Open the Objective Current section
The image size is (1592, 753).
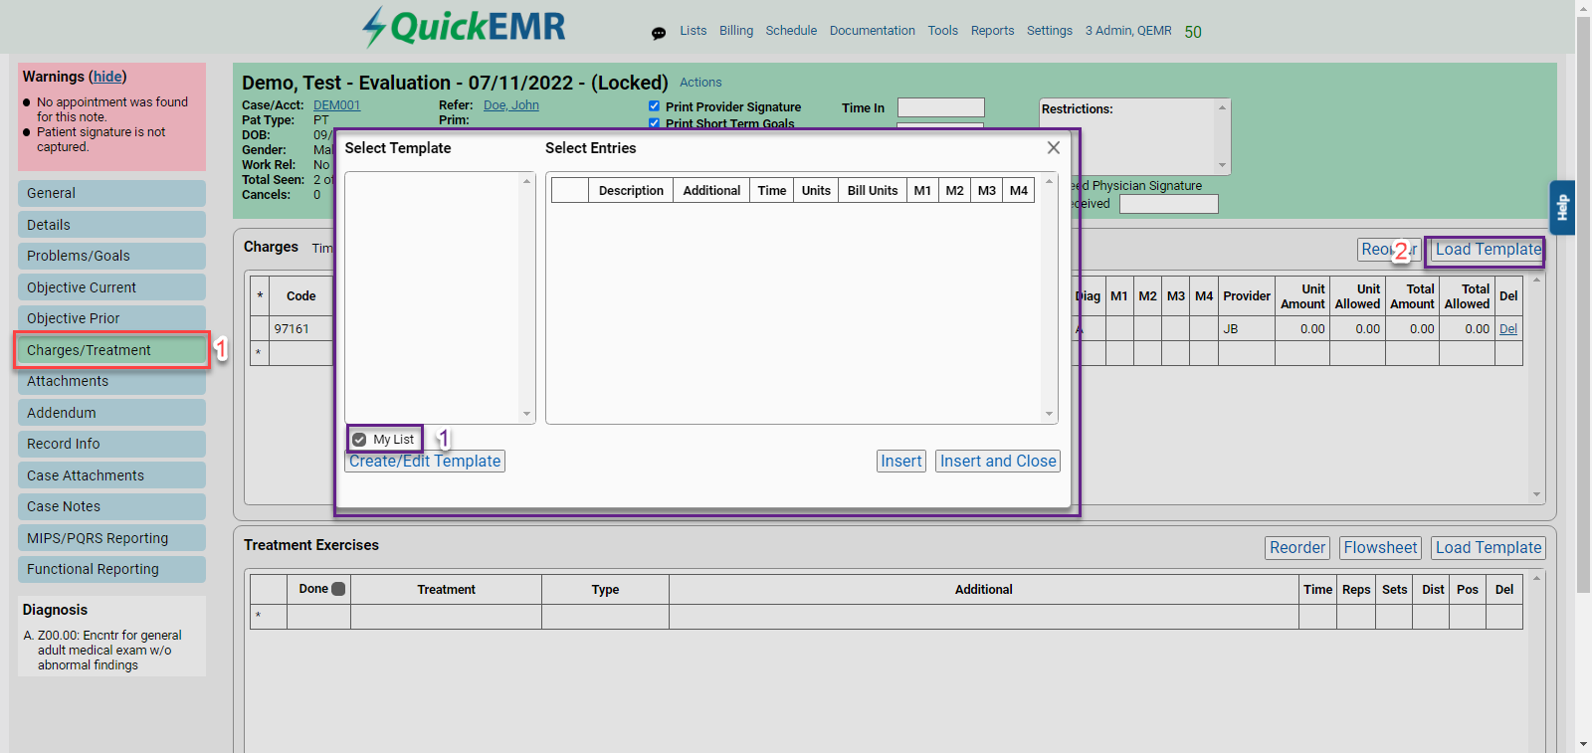point(111,287)
